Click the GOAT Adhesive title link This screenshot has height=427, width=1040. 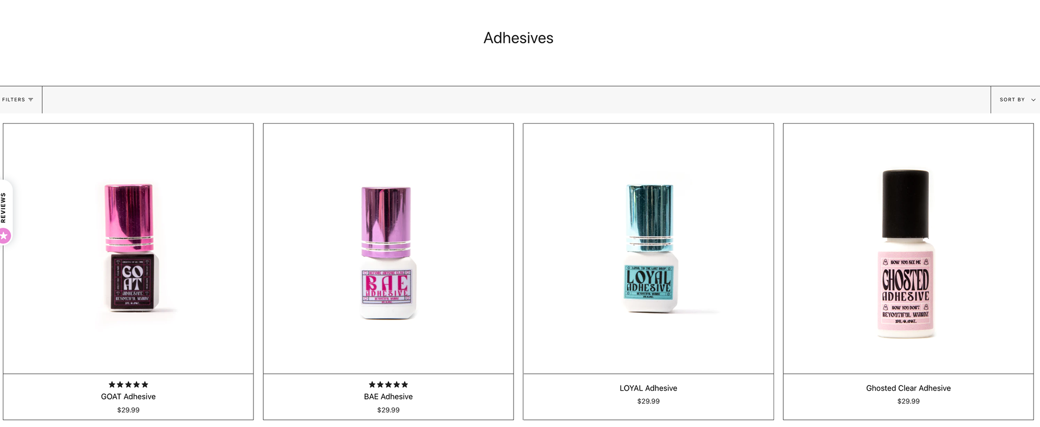click(128, 397)
